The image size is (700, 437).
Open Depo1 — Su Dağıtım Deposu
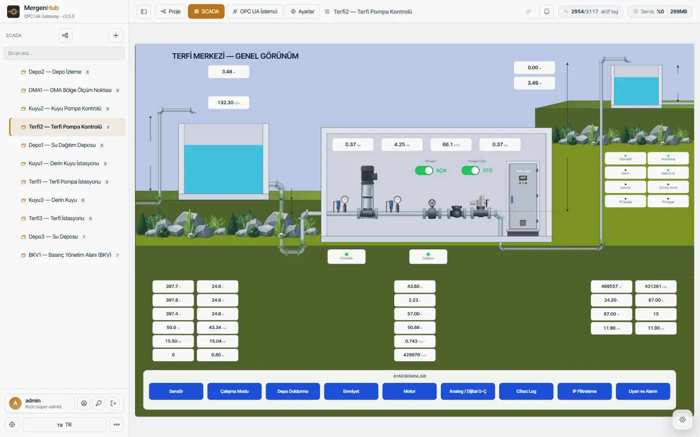pos(67,145)
